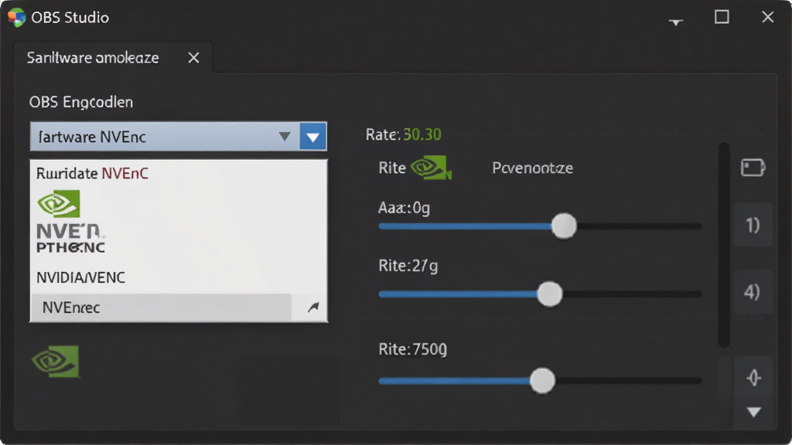
Task: Click the '1)' side button
Action: [x=753, y=225]
